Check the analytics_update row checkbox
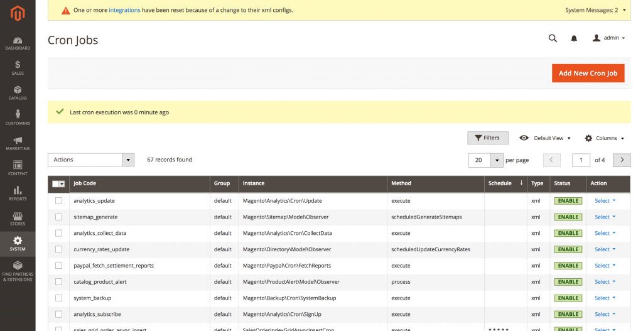The height and width of the screenshot is (331, 643). (59, 201)
